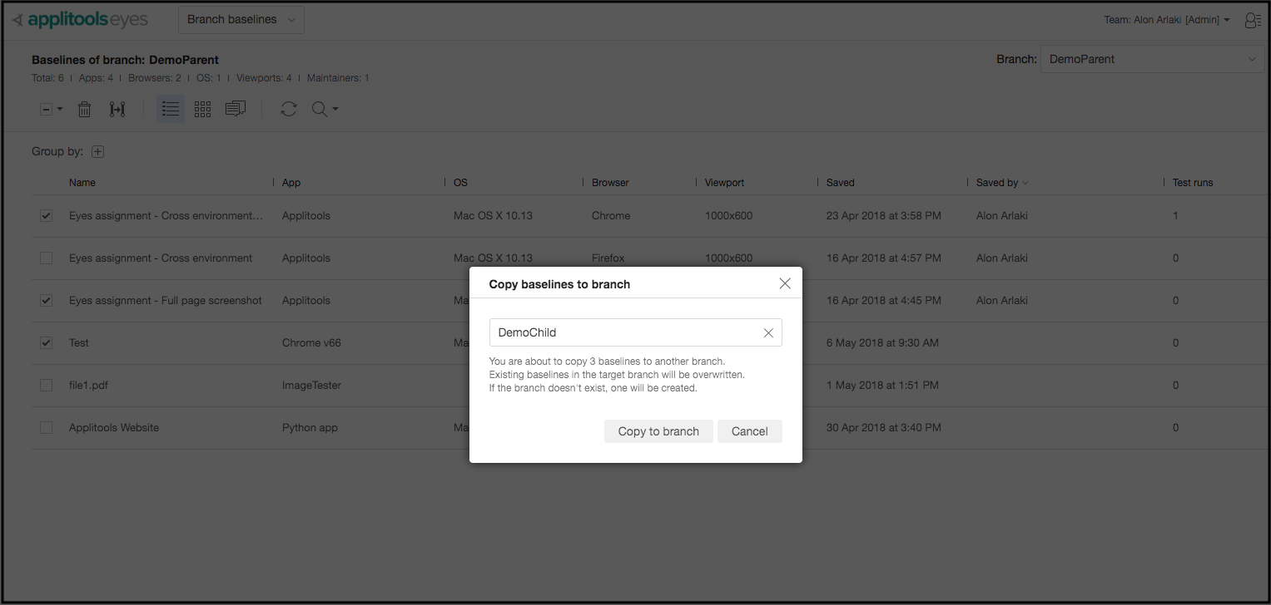Open the Branch baselines page dropdown
Image resolution: width=1271 pixels, height=605 pixels.
coord(241,19)
